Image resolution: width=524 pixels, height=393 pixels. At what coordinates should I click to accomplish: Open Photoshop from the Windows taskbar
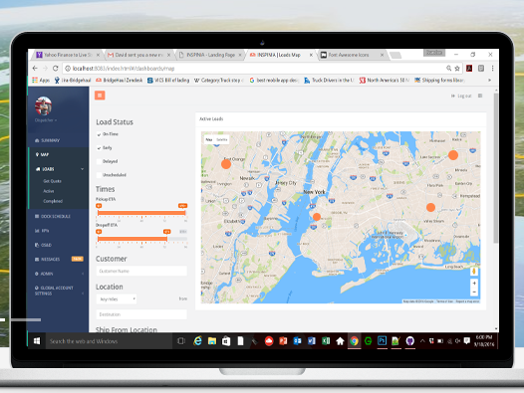pyautogui.click(x=382, y=341)
